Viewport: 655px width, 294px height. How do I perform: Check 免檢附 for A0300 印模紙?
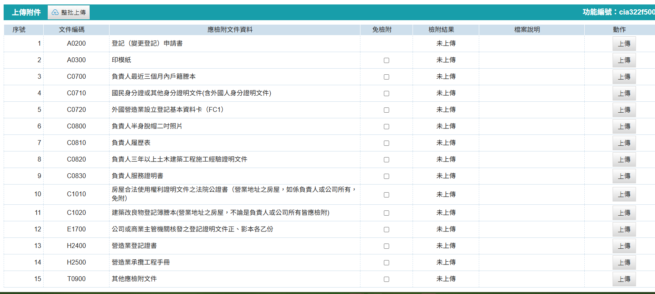pyautogui.click(x=386, y=61)
